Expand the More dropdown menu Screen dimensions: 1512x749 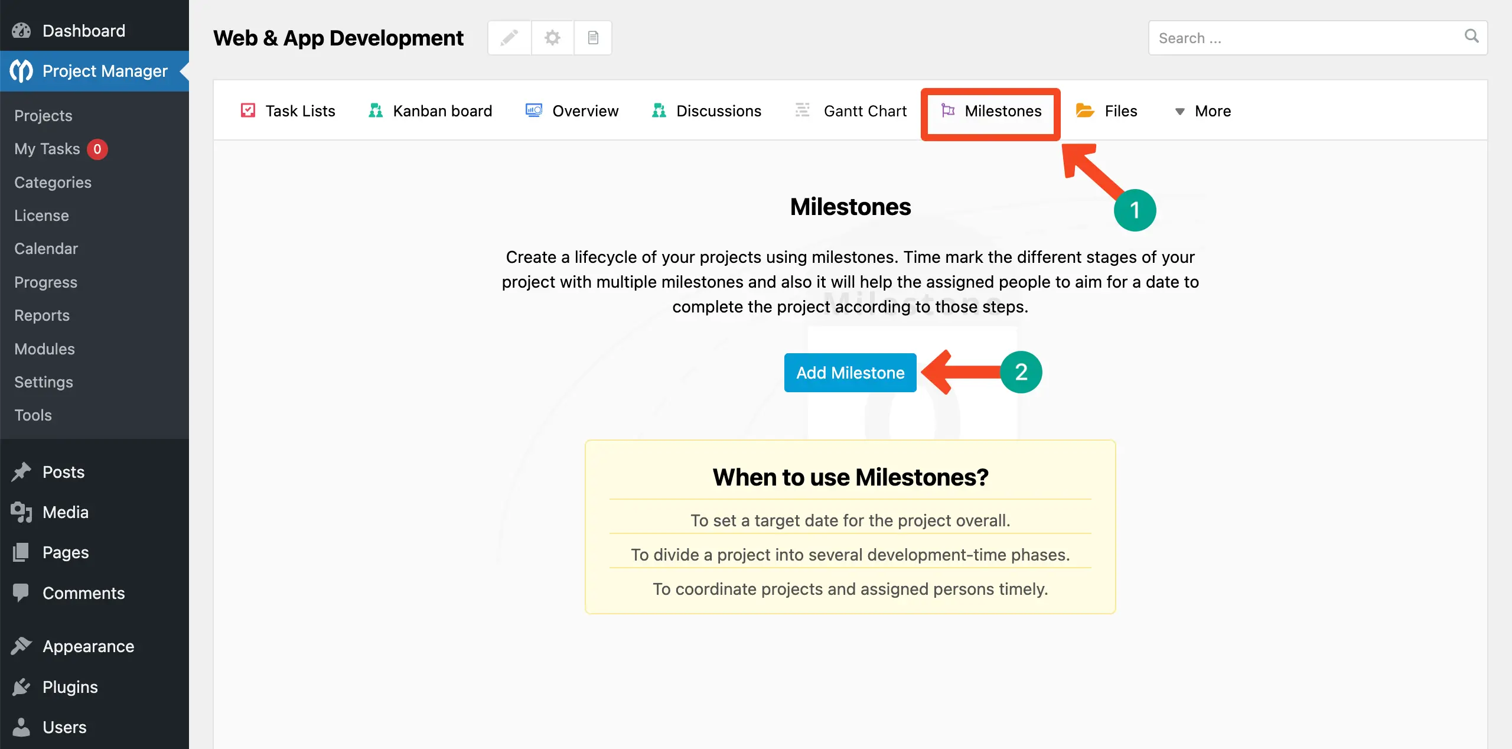click(x=1203, y=111)
